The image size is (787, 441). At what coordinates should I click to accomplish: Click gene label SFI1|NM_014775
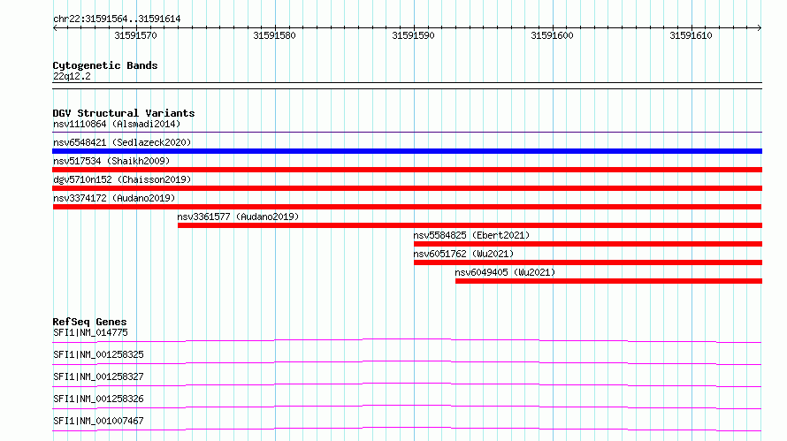90,332
